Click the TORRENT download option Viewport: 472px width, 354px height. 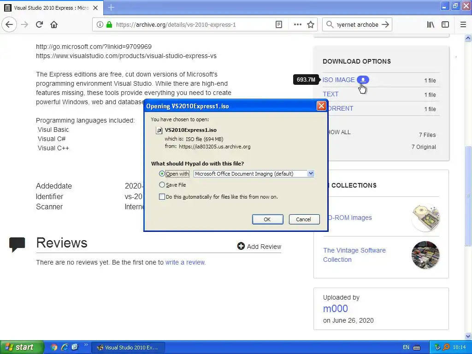(341, 108)
